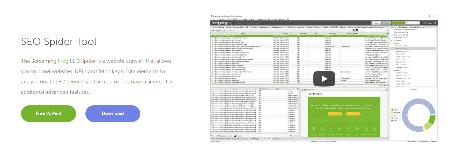Switch to list view icon in crawl toolbar
The height and width of the screenshot is (164, 456).
coord(357,30)
